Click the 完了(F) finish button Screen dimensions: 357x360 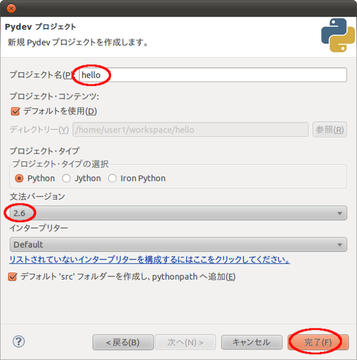pos(318,342)
